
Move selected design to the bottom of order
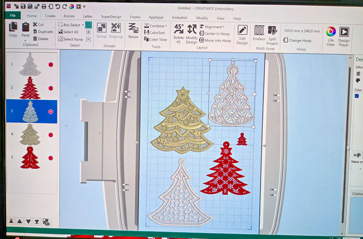tap(37, 222)
